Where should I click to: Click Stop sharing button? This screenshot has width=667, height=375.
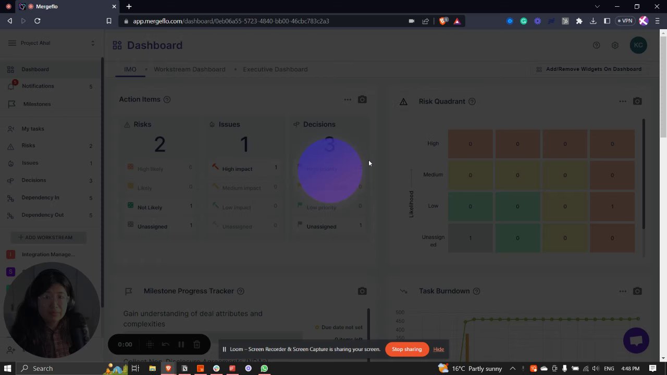pyautogui.click(x=406, y=349)
